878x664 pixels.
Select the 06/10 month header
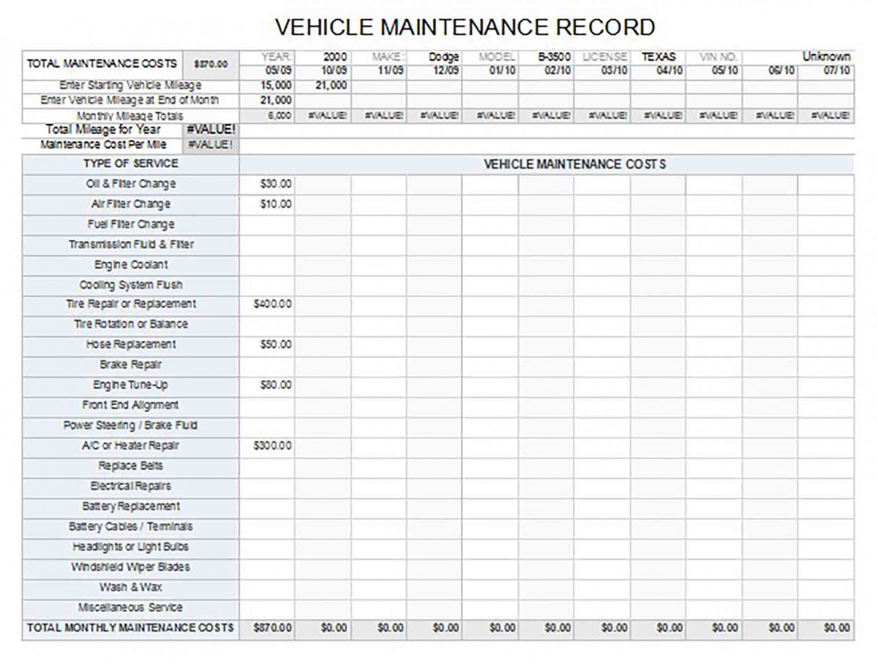tap(770, 71)
